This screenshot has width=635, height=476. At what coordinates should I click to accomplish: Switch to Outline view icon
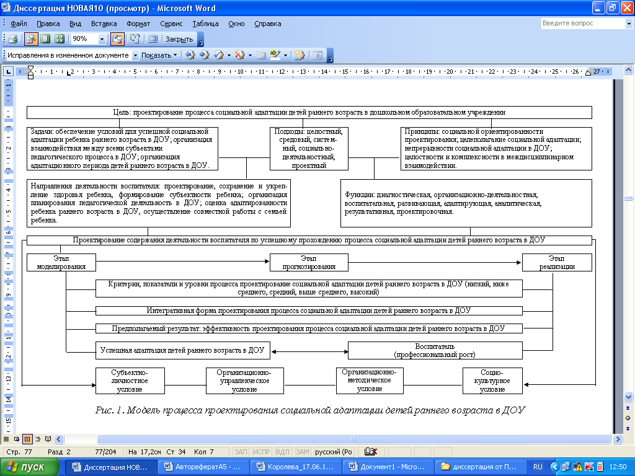38,439
